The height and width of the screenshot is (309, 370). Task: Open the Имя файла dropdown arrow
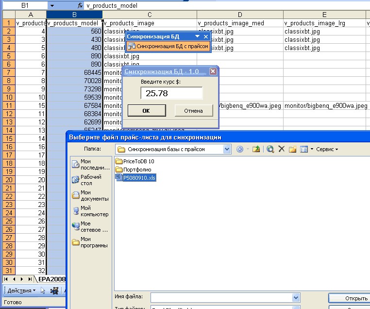point(296,298)
